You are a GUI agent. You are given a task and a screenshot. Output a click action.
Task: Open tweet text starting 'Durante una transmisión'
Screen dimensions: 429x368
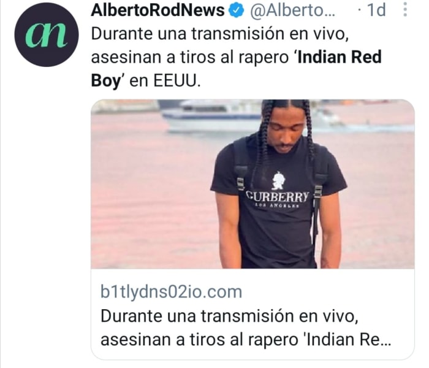[237, 57]
